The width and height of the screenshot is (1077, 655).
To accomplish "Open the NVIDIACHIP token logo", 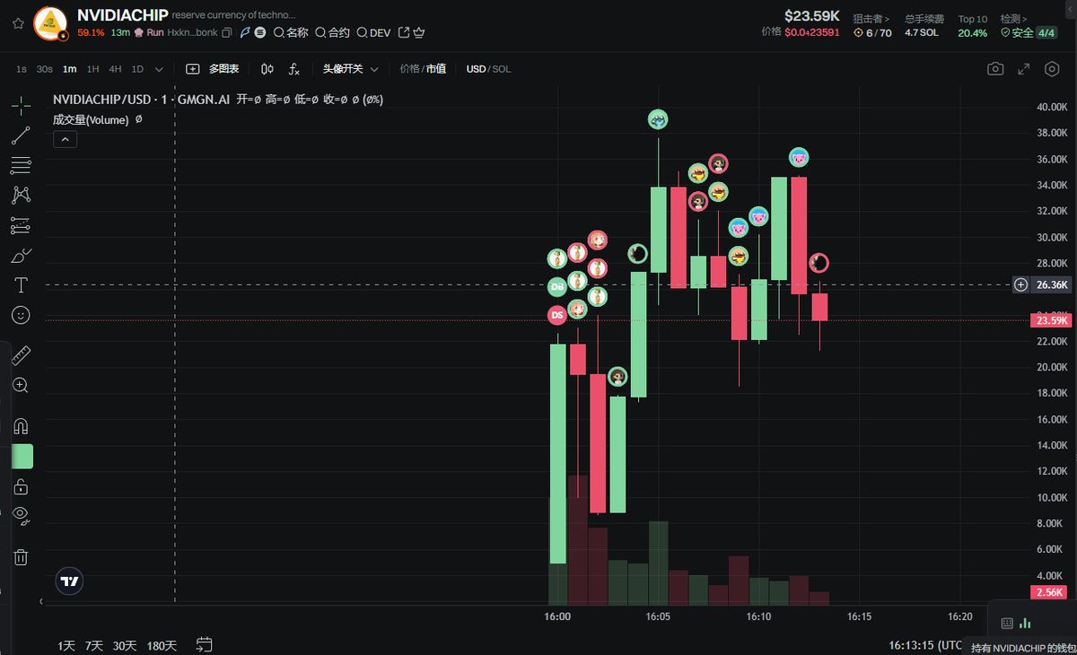I will coord(50,23).
